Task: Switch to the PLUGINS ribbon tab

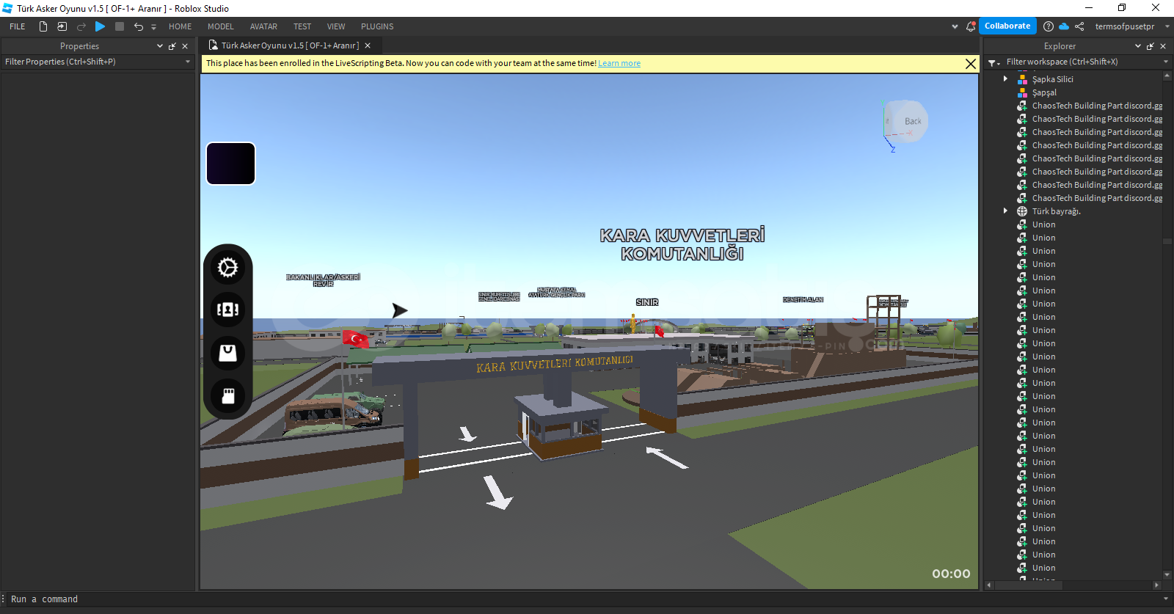Action: point(377,26)
